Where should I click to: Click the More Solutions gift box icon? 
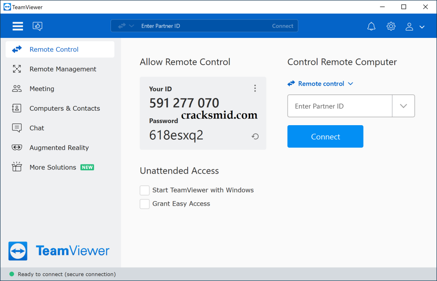click(17, 167)
